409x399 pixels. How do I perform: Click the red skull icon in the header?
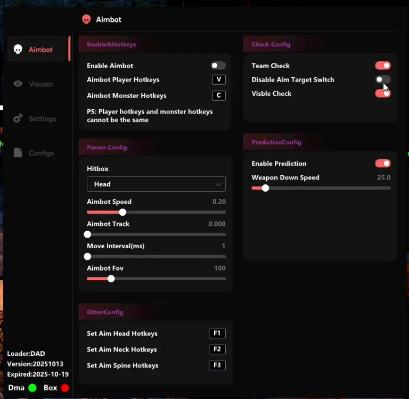coord(86,20)
